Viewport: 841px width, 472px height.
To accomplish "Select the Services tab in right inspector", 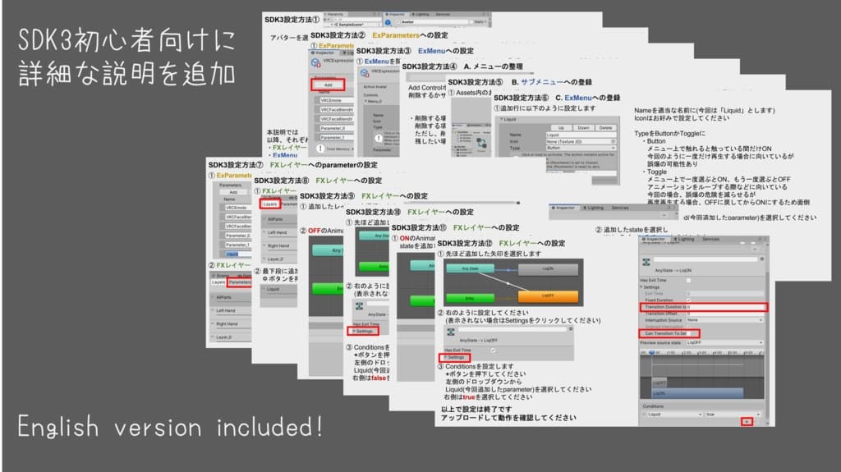I will point(710,239).
